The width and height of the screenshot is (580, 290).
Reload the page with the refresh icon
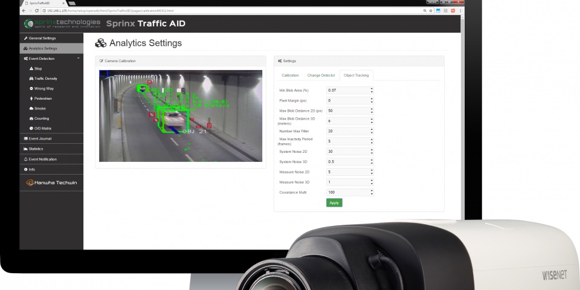pyautogui.click(x=37, y=11)
